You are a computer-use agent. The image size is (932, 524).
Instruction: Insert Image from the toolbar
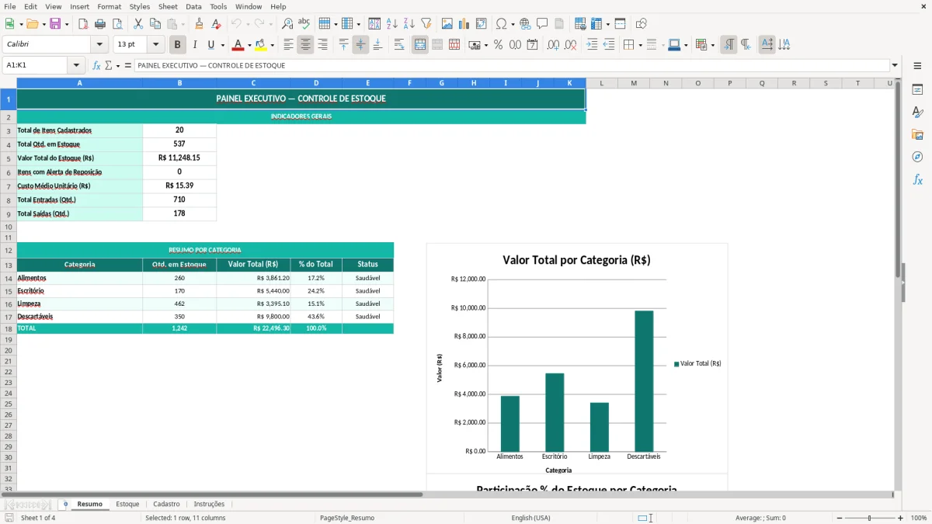click(447, 24)
